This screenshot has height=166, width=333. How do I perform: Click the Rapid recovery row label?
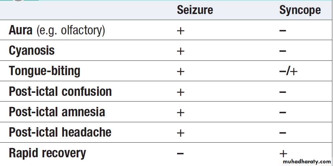[x=47, y=153]
